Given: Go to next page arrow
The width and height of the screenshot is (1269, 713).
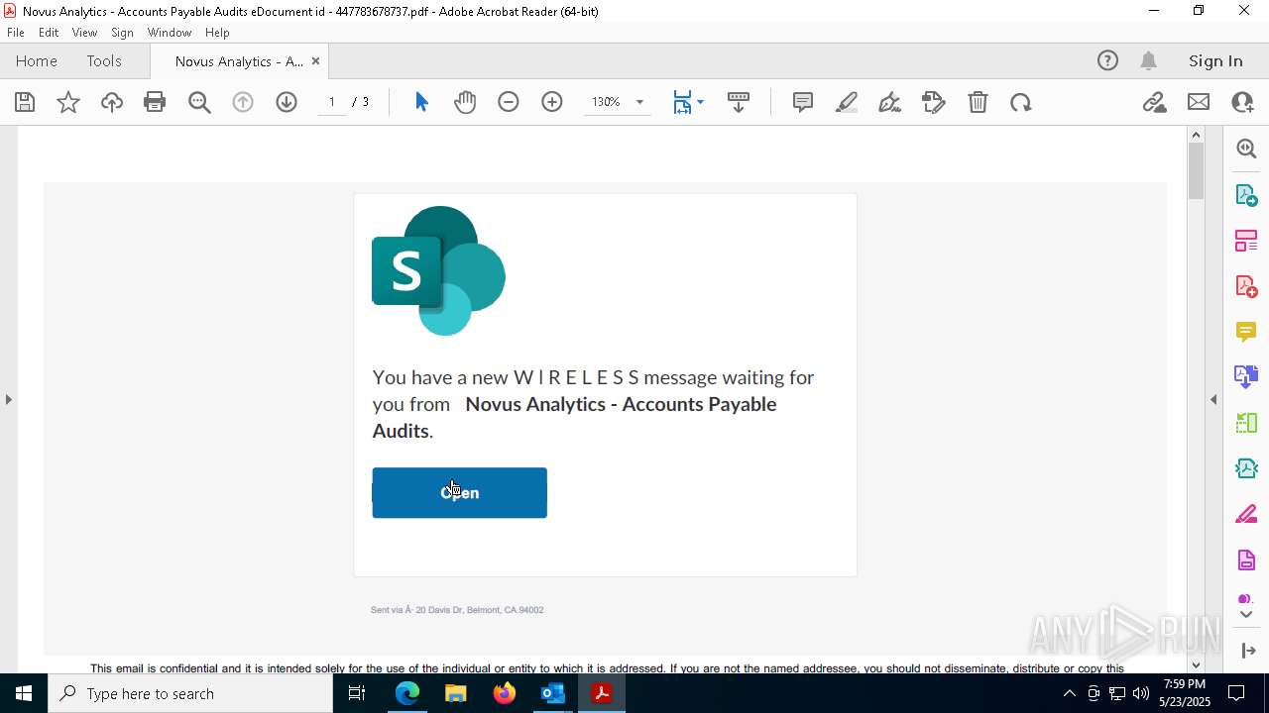Looking at the screenshot, I should (287, 102).
